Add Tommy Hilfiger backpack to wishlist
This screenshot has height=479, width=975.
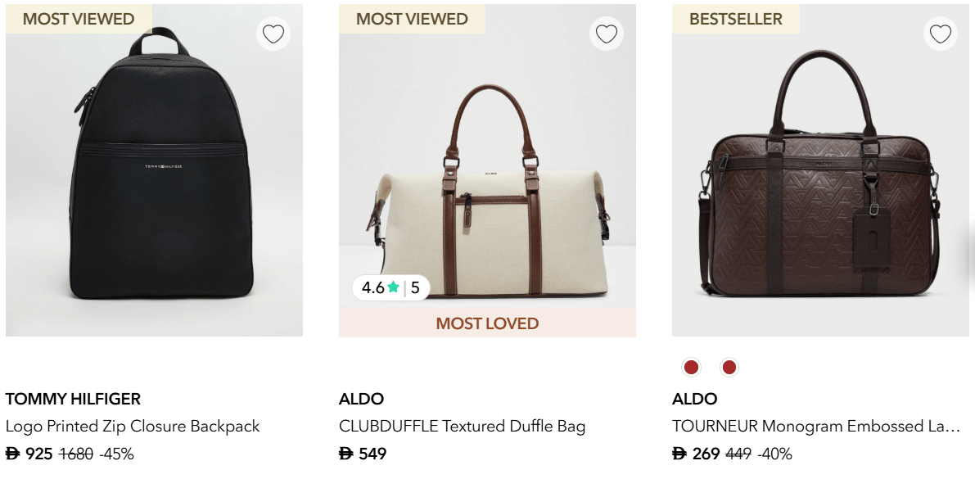pyautogui.click(x=273, y=34)
